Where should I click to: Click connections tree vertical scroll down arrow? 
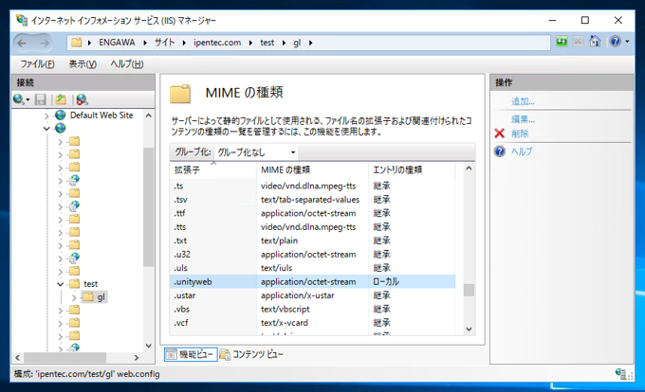149,346
